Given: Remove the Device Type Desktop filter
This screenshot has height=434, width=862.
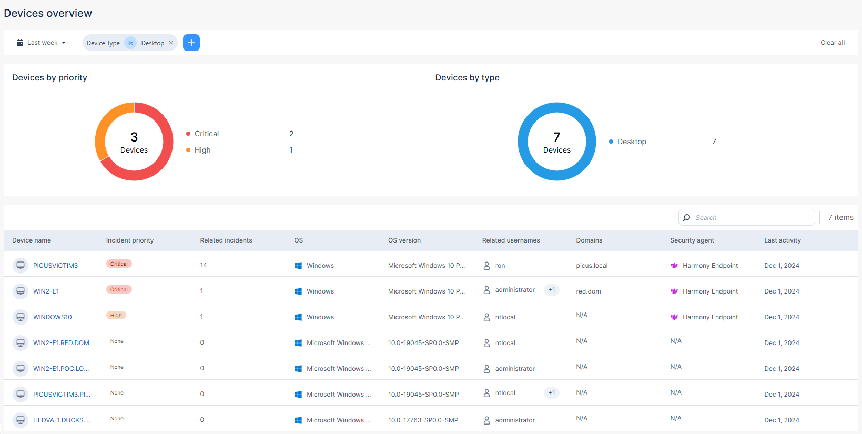Looking at the screenshot, I should pyautogui.click(x=171, y=43).
